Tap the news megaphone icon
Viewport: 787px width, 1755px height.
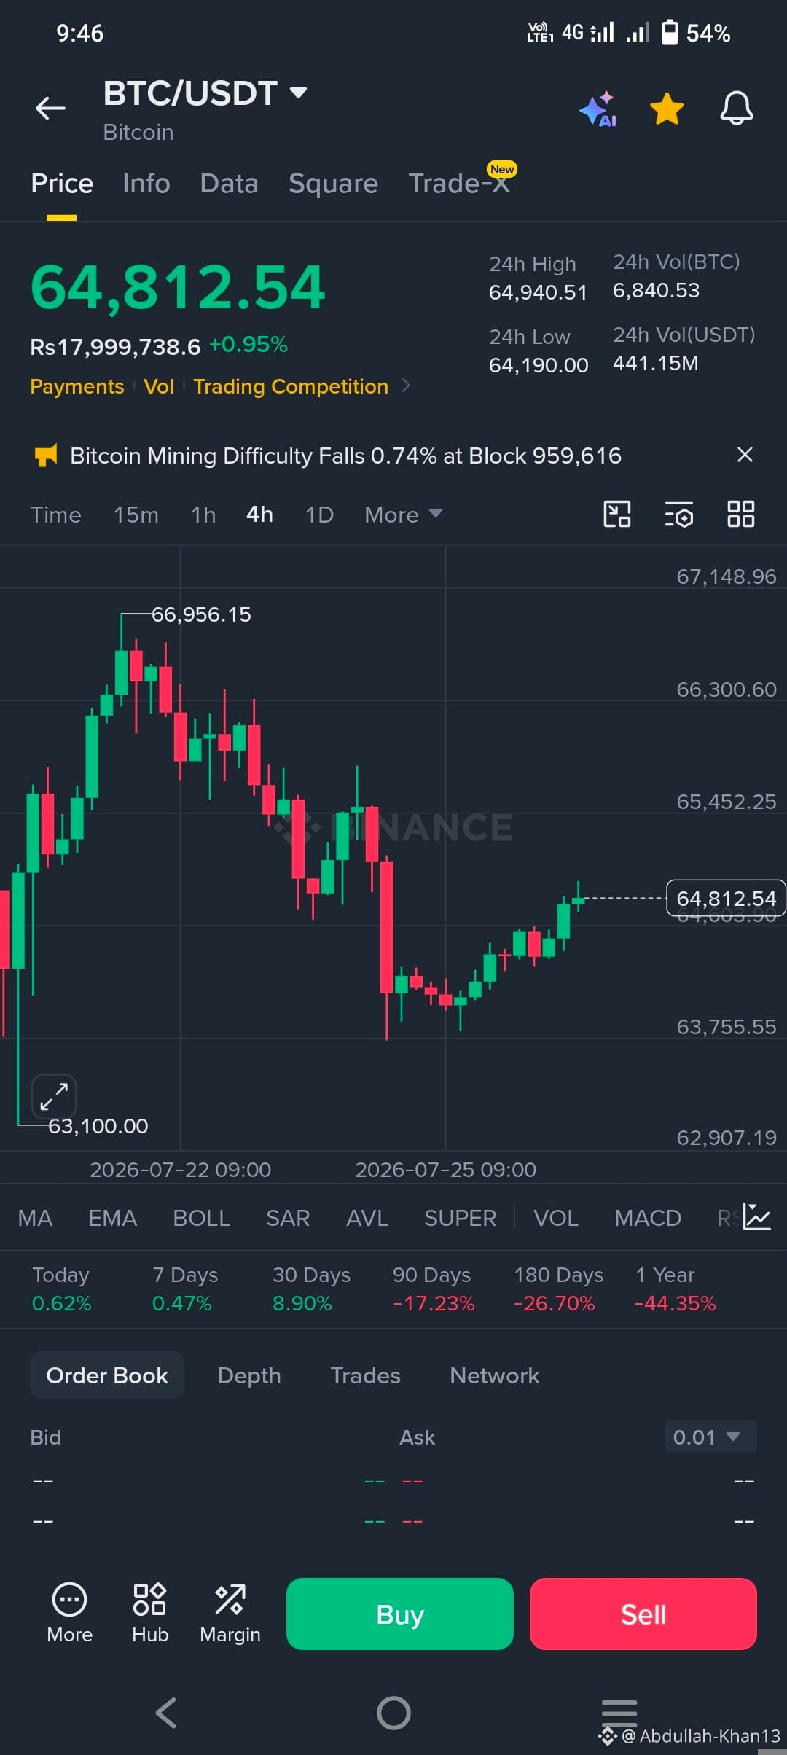(x=46, y=456)
